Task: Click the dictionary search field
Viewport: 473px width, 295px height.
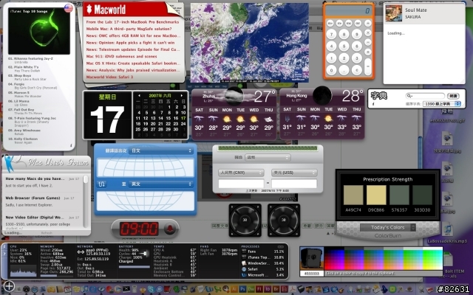Action: tap(426, 96)
